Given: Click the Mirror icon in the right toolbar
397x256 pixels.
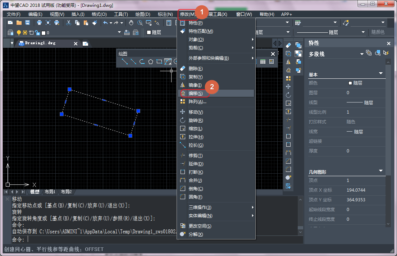Looking at the screenshot, I should 288,62.
